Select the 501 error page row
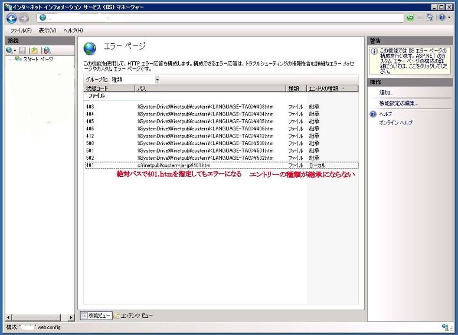Viewport: 458px width, 335px height. pyautogui.click(x=221, y=150)
